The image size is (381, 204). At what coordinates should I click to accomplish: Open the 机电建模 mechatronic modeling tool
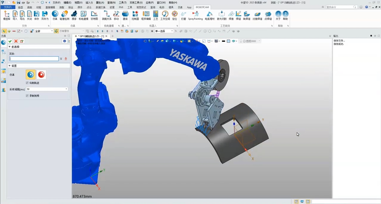pyautogui.click(x=84, y=15)
